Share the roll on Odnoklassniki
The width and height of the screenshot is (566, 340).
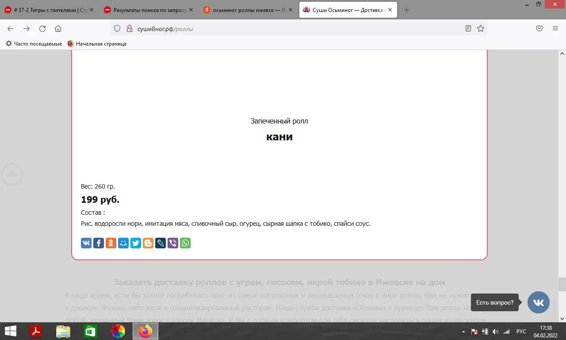[111, 243]
